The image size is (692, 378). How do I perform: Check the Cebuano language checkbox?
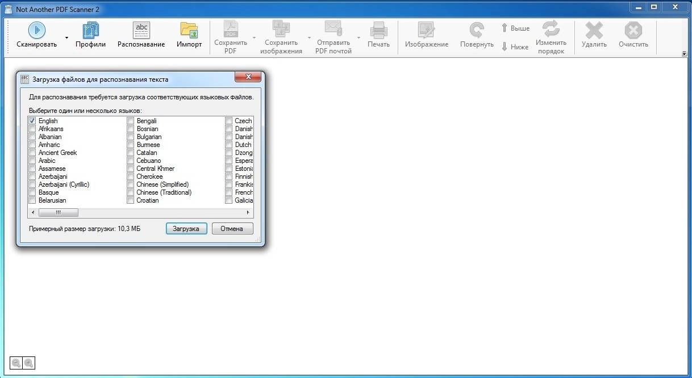(x=130, y=161)
